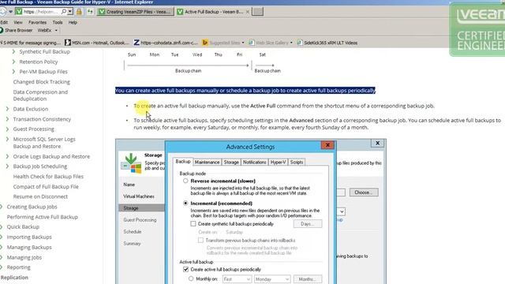Open the Monday weekday dropdown
The height and width of the screenshot is (284, 505).
(272, 279)
